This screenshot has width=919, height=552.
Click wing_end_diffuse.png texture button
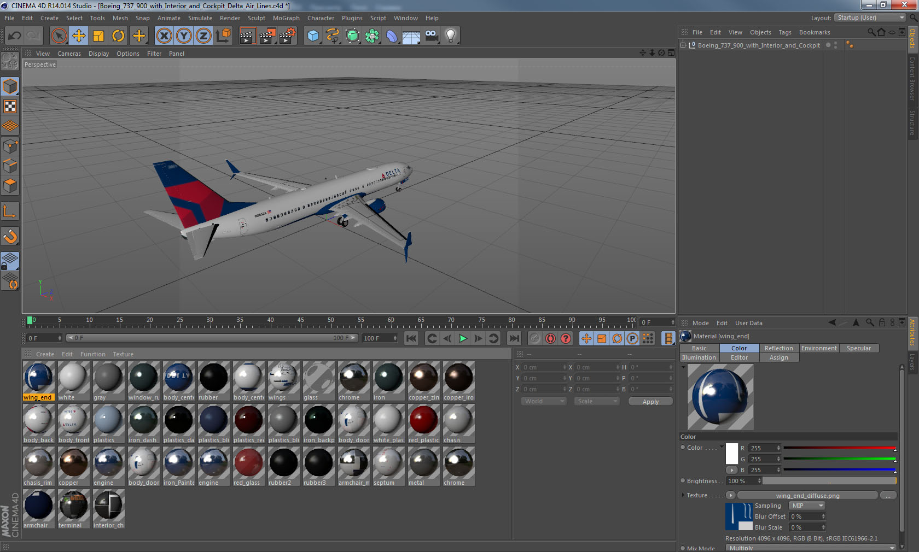point(807,495)
